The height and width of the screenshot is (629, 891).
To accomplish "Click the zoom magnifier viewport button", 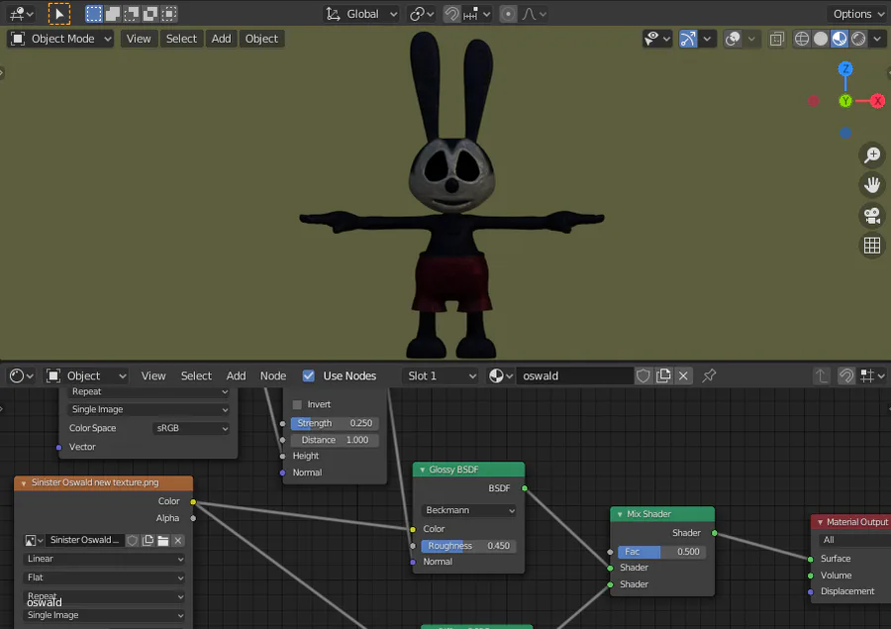I will tap(872, 155).
